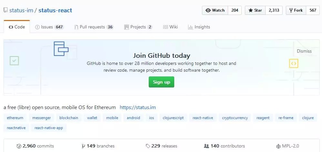This screenshot has height=152, width=322.
Task: Click the MPL-2.0 license scale icon
Action: click(x=278, y=146)
